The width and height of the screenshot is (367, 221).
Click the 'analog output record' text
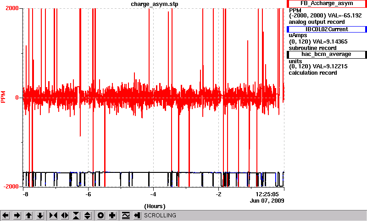click(317, 22)
